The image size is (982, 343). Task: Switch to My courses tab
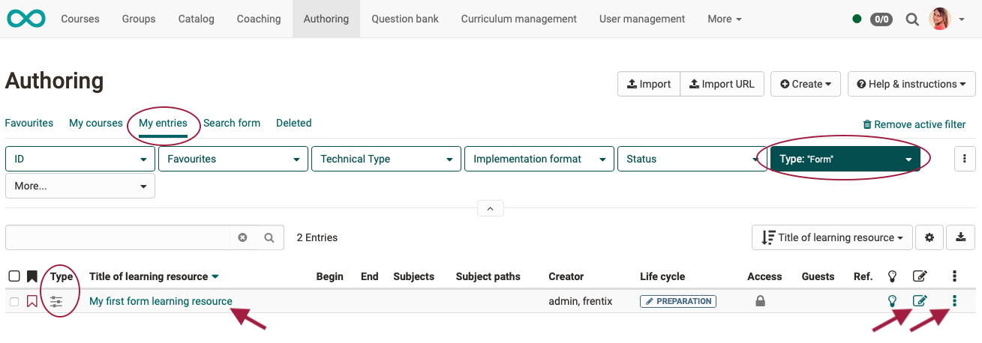[96, 123]
